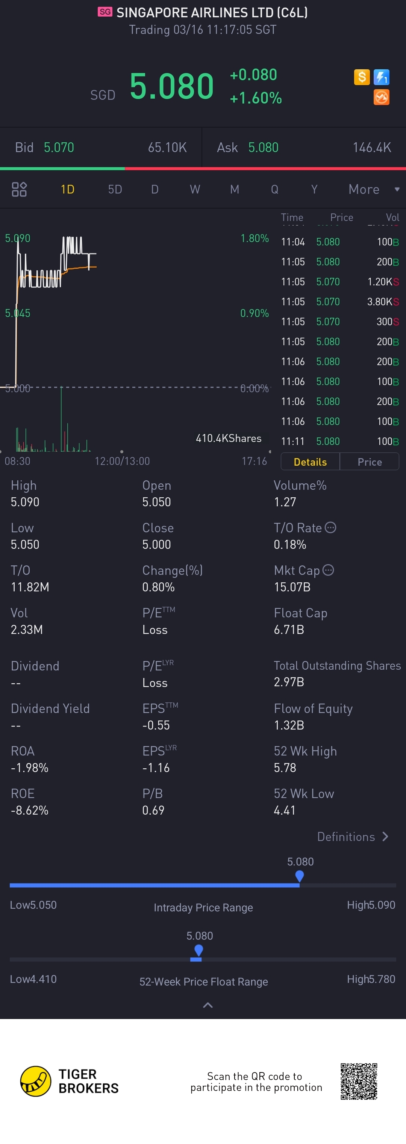Screen dimensions: 406x1144
Task: Tap the 11:04 trade row
Action: pos(340,242)
